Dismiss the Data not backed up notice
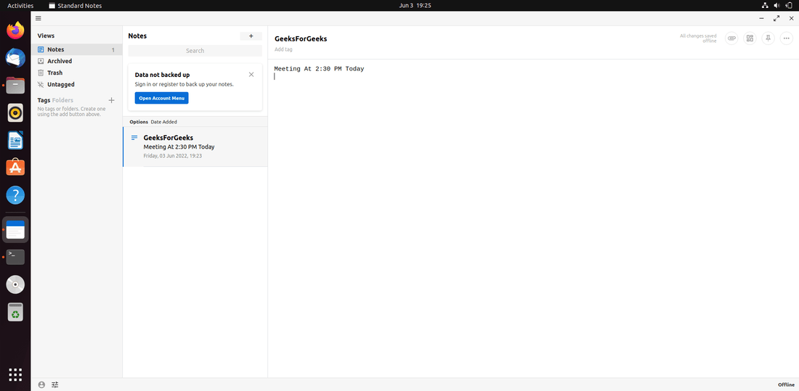Image resolution: width=799 pixels, height=391 pixels. (x=251, y=74)
